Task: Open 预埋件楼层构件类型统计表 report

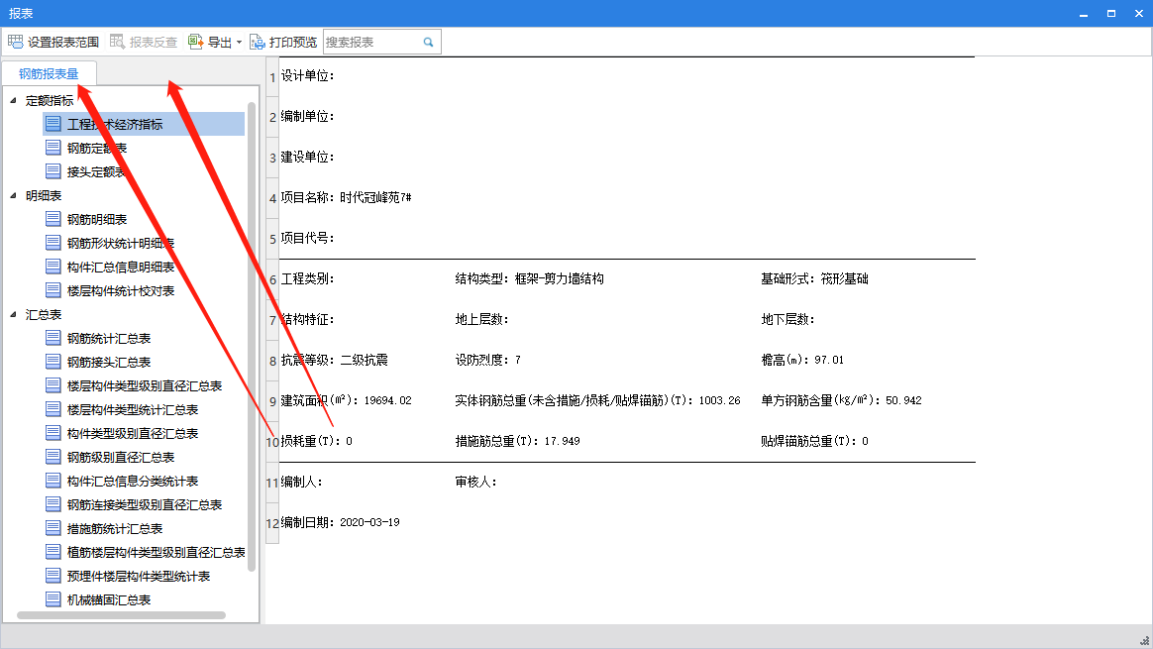Action: coord(139,576)
